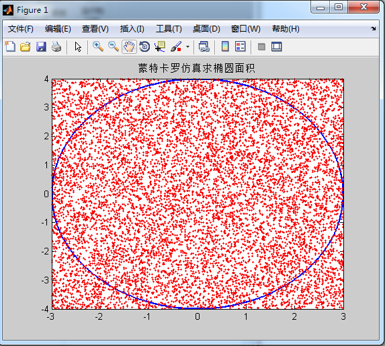Open the 文件(F) menu
Screen dimensions: 385x346
(21, 29)
